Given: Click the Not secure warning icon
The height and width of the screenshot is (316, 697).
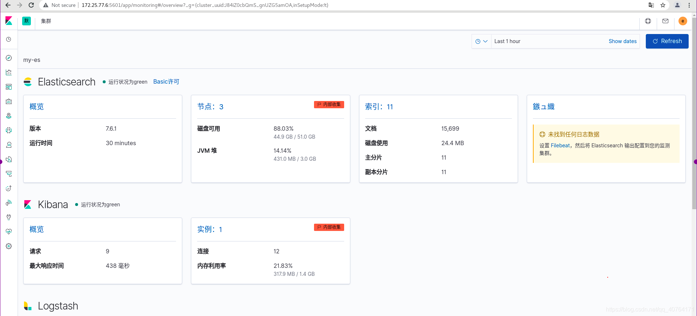Looking at the screenshot, I should point(46,5).
